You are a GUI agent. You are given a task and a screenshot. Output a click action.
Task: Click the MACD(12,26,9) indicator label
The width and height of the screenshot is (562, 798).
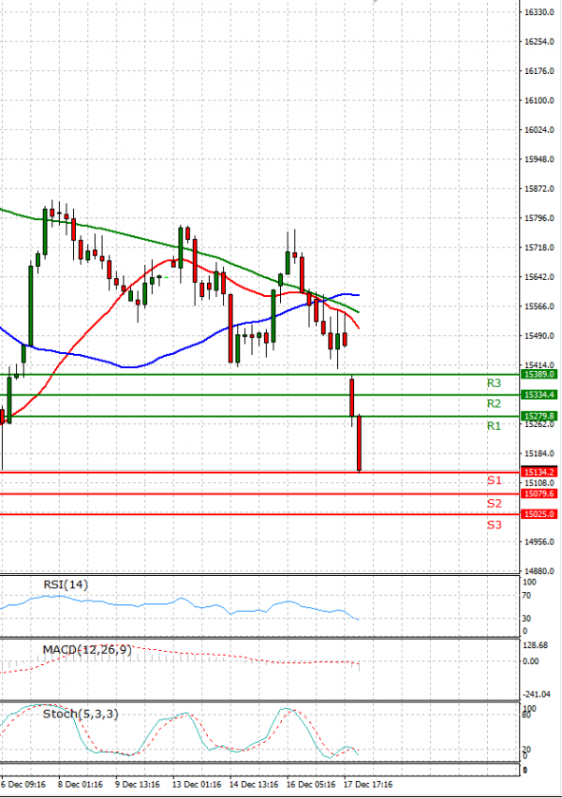point(87,650)
